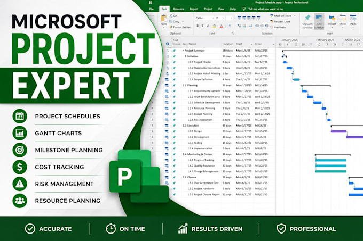Image resolution: width=363 pixels, height=241 pixels.
Task: Switch to the View tab
Action: [221, 9]
